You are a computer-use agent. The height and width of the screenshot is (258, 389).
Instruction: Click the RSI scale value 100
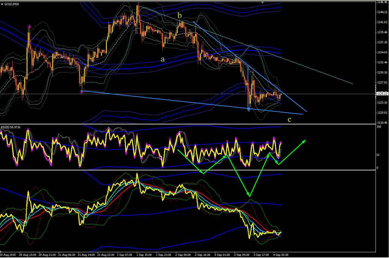379,126
